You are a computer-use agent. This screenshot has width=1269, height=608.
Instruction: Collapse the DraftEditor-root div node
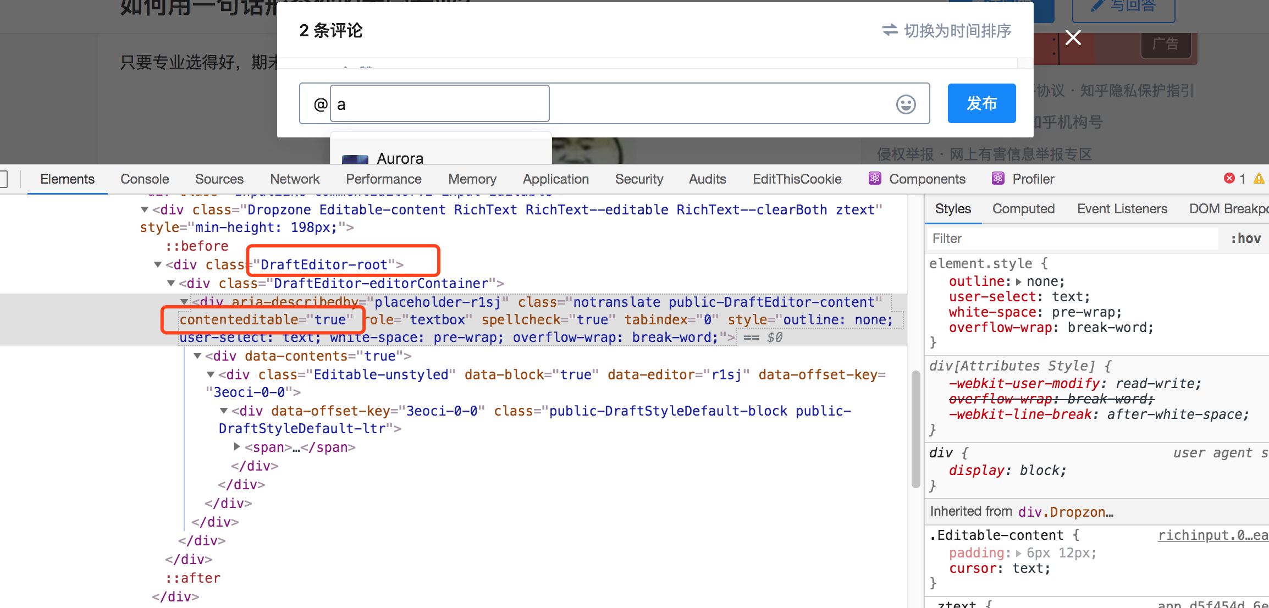click(158, 264)
